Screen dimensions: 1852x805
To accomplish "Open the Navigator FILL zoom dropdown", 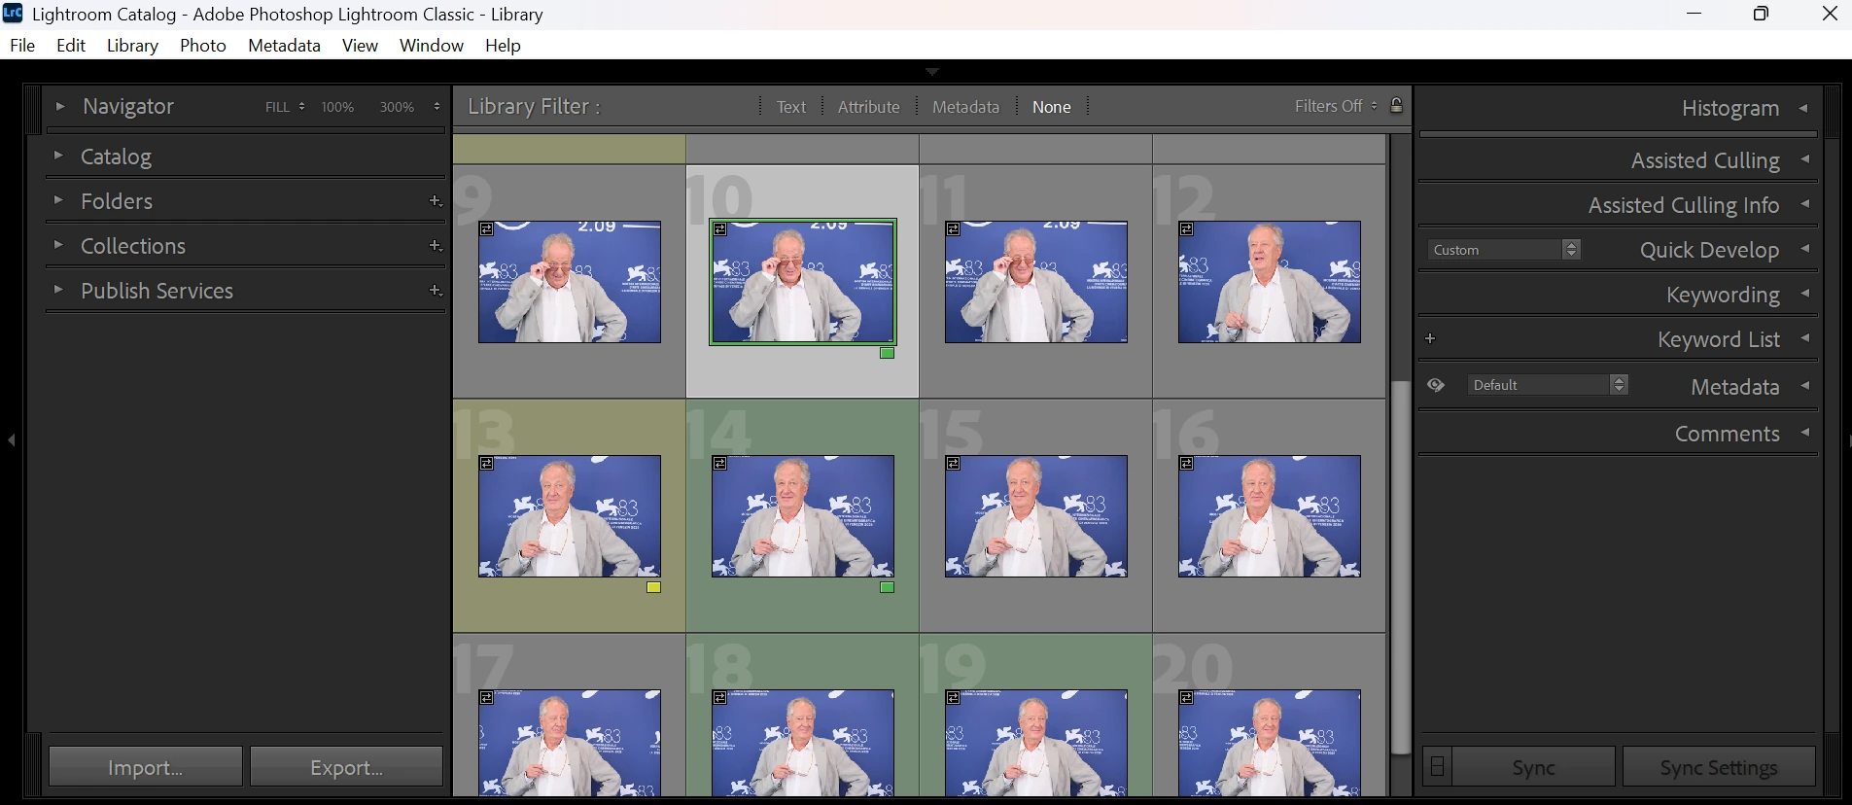I will (285, 107).
